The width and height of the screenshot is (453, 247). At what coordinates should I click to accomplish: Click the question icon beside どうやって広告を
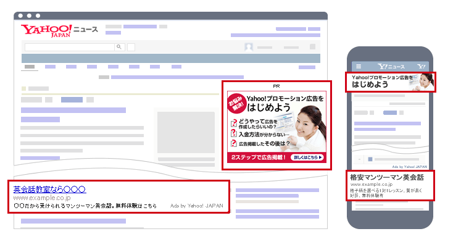click(234, 123)
